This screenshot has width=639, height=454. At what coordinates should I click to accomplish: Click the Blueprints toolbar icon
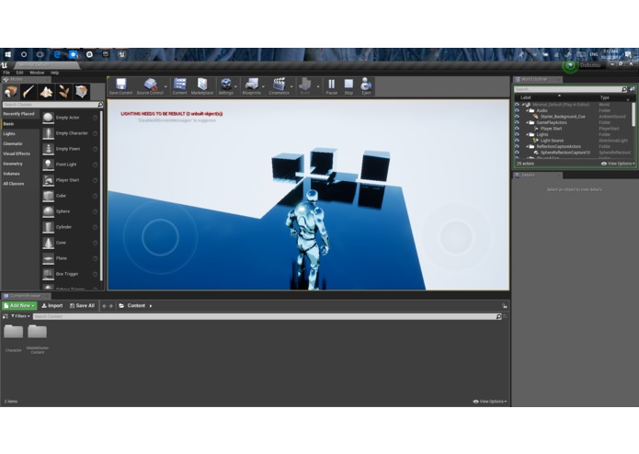[x=251, y=86]
